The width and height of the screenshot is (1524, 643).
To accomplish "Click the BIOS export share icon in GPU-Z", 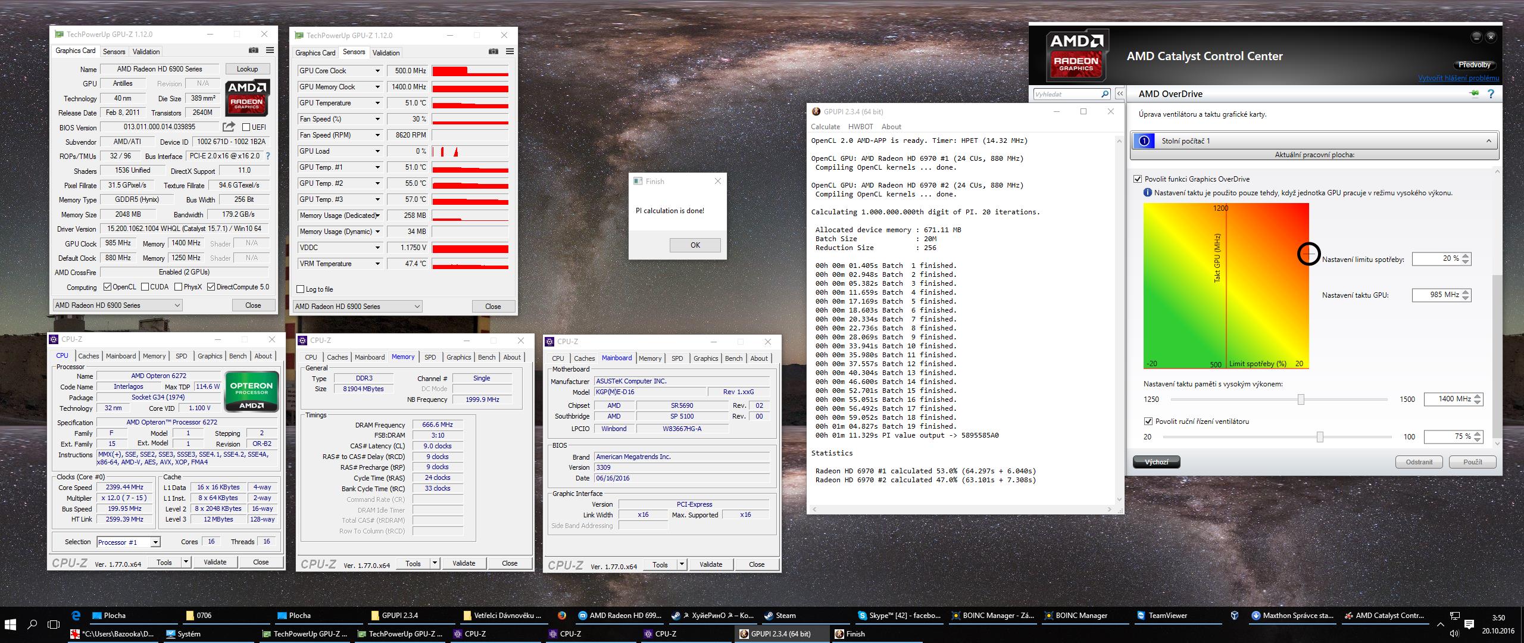I will click(229, 127).
